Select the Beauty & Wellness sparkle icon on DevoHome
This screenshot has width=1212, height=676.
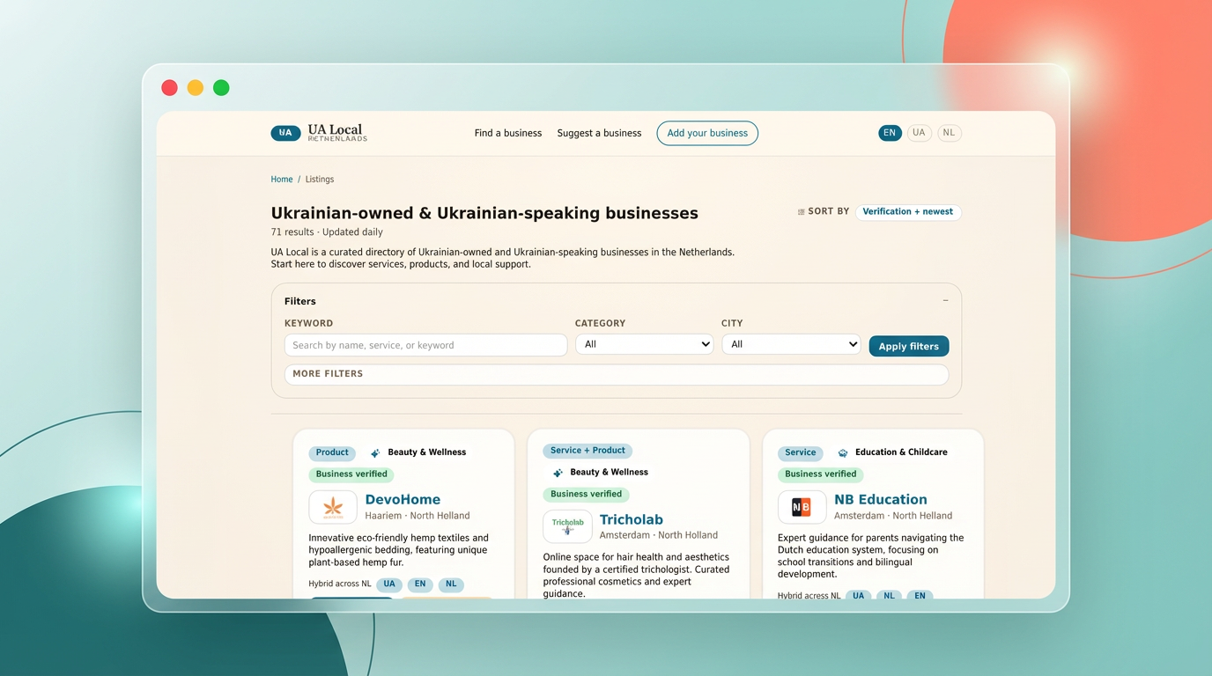374,452
